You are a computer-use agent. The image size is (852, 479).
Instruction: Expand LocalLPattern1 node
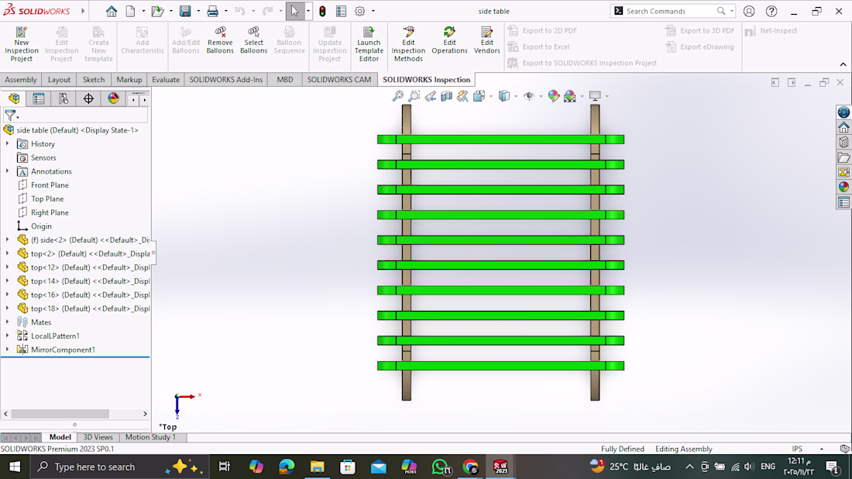[7, 336]
